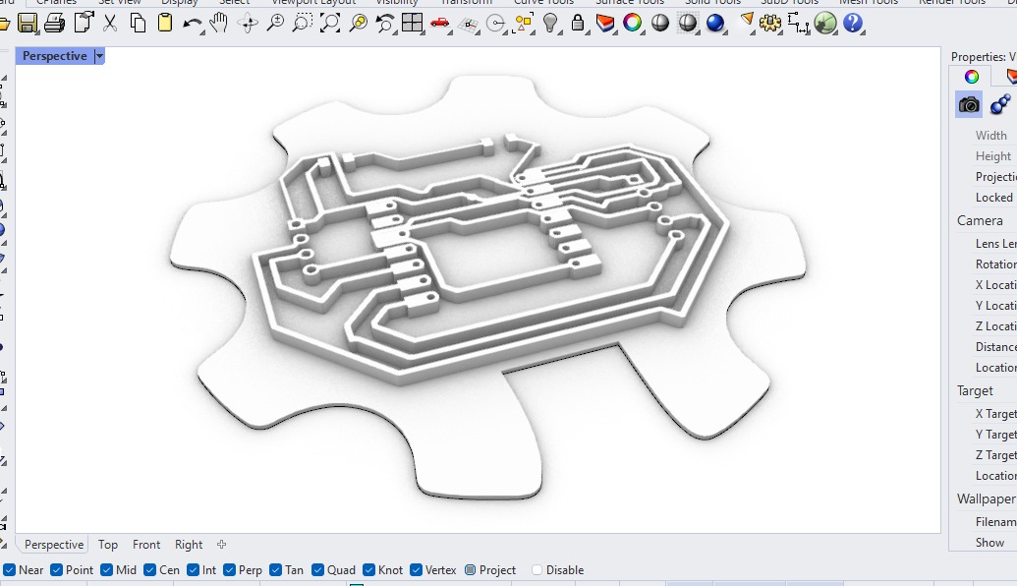The width and height of the screenshot is (1017, 586).
Task: Open Options via the gear icon
Action: tap(770, 24)
